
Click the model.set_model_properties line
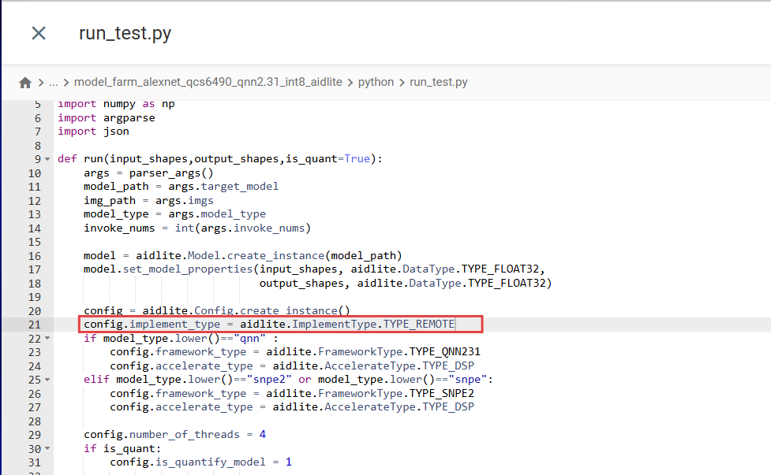pos(315,269)
